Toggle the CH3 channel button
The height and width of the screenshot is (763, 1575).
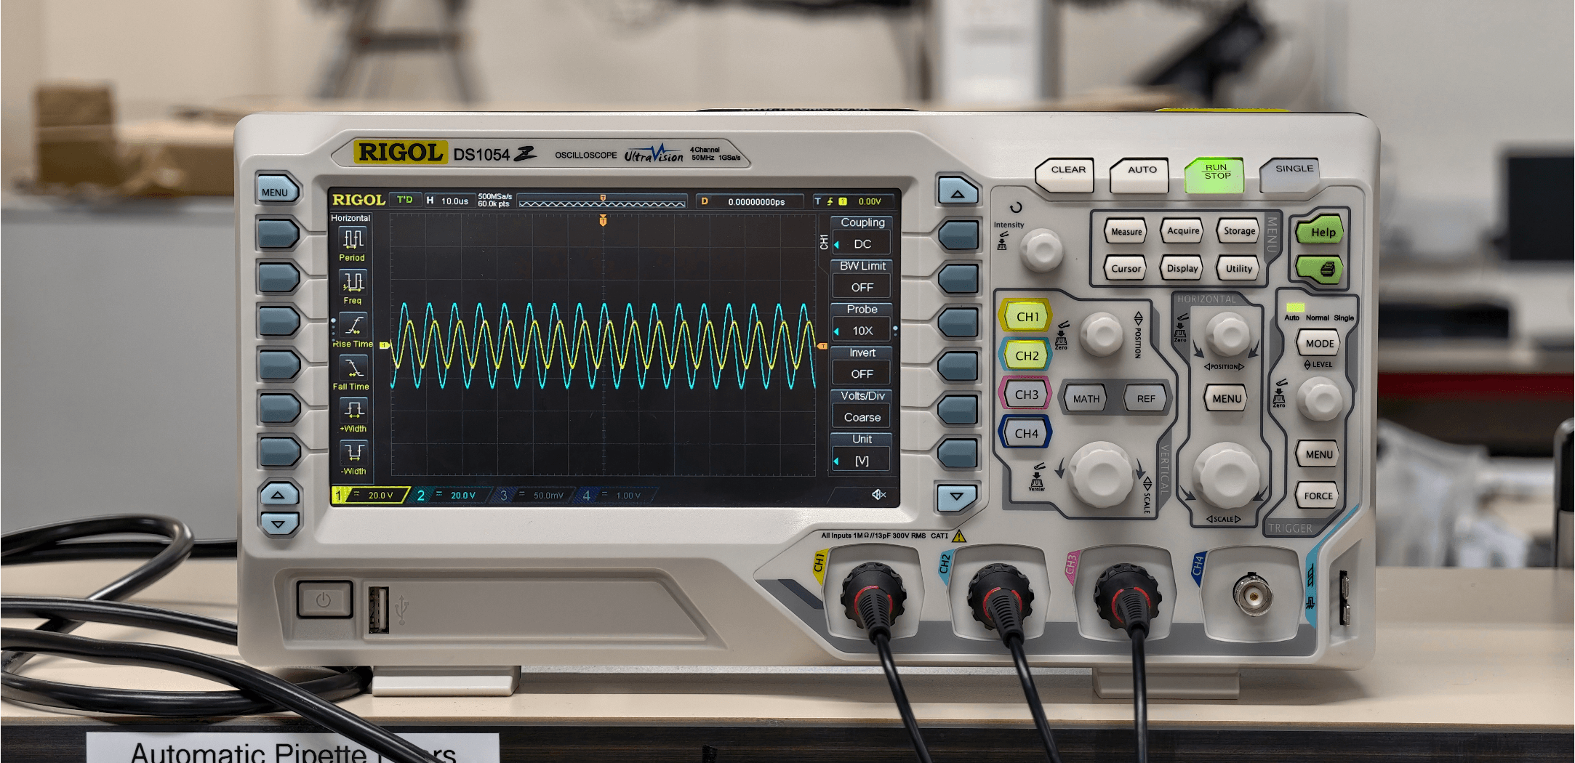pos(1026,395)
